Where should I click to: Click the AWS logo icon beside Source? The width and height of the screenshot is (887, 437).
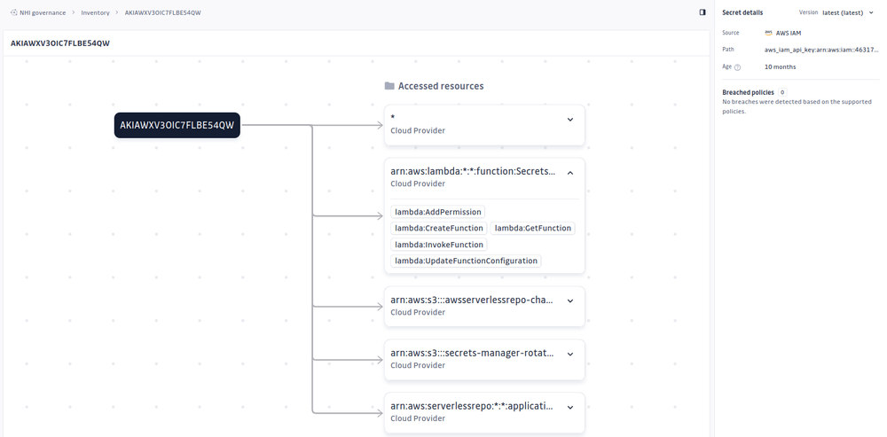pos(769,33)
